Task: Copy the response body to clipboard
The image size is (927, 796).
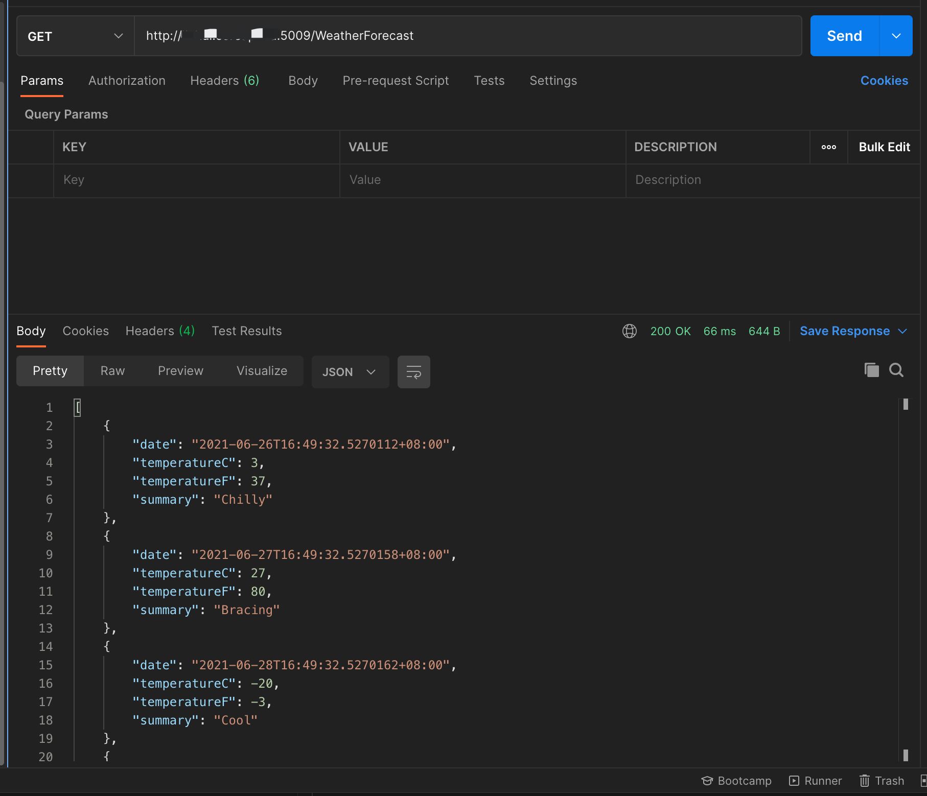Action: 871,370
